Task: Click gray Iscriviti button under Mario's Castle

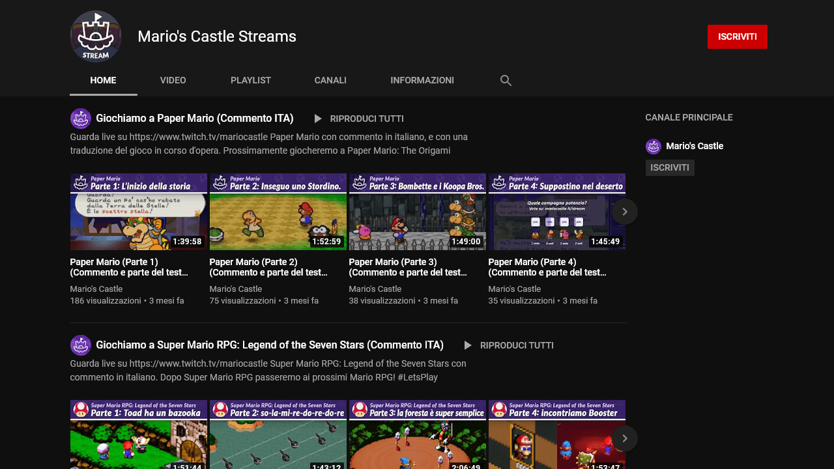Action: [x=670, y=167]
